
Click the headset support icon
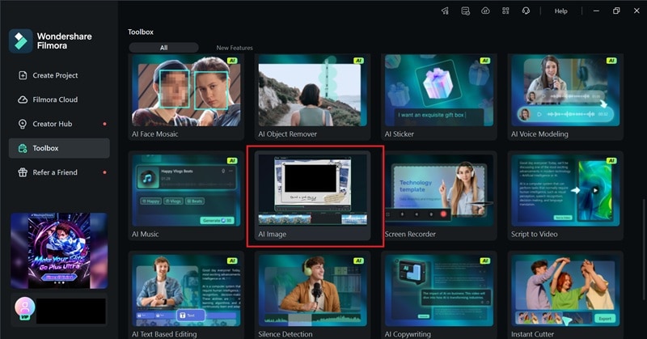click(526, 11)
